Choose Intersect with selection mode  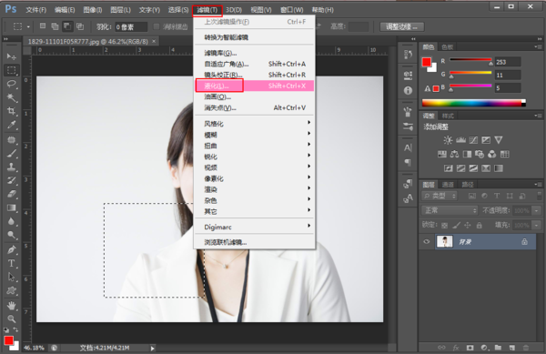click(x=80, y=26)
